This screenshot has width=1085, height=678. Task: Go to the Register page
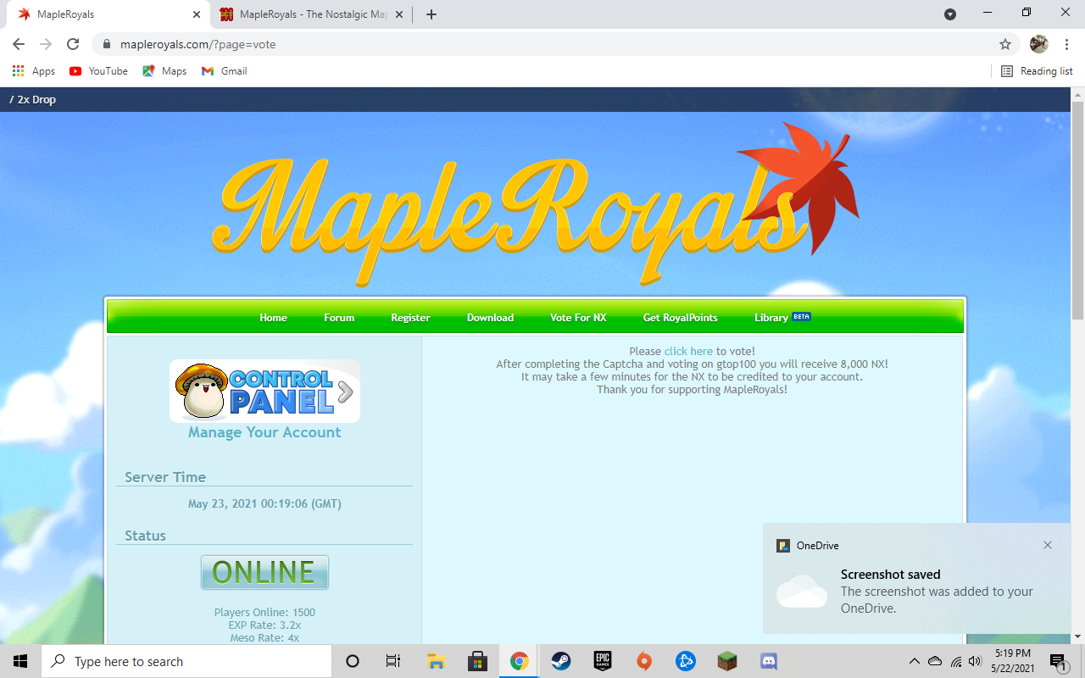[x=410, y=318]
